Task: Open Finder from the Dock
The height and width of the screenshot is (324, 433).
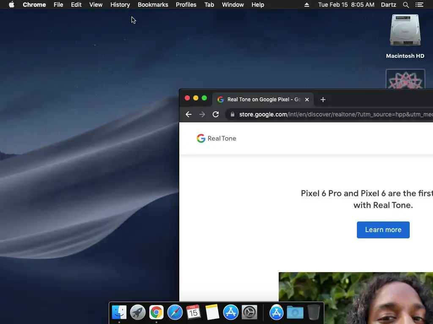Action: pos(119,312)
